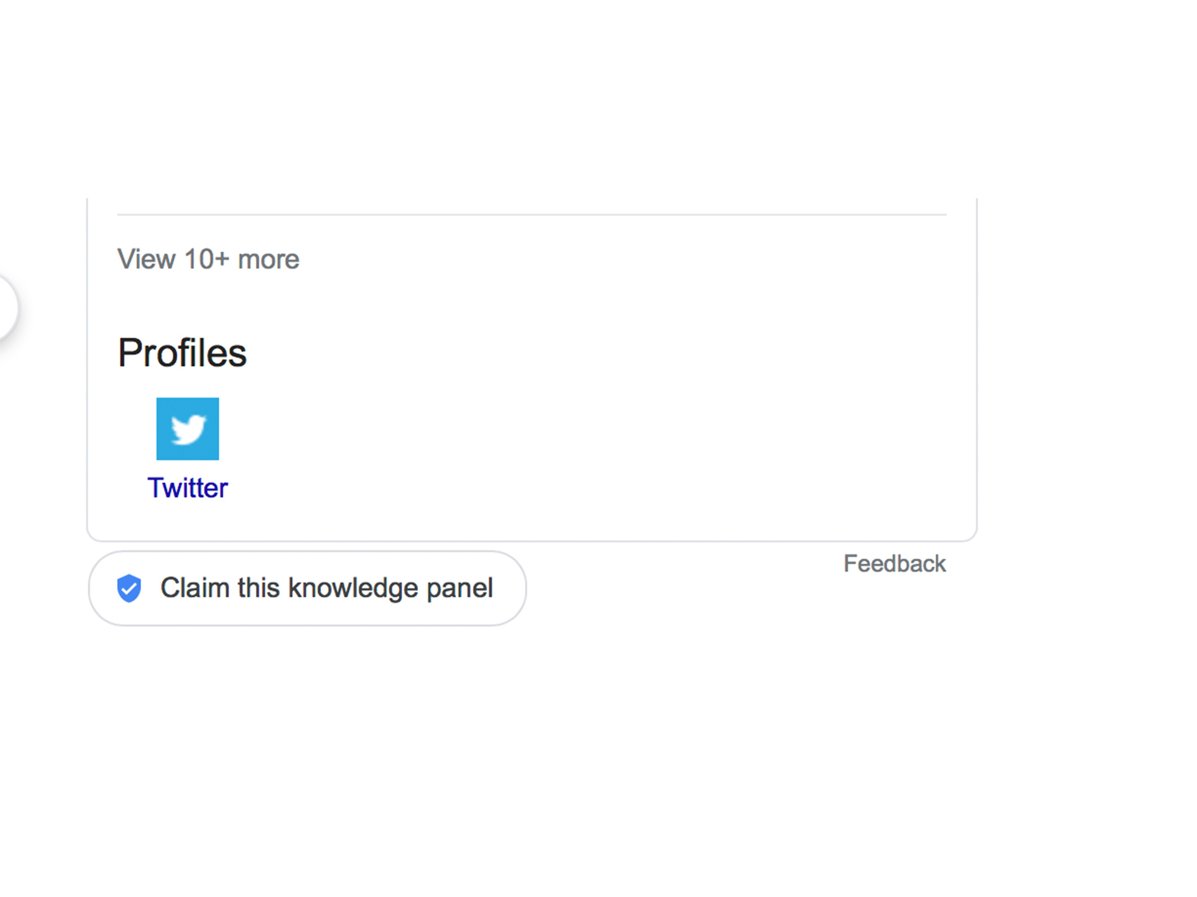Follow the Twitter text link
Image resolution: width=1197 pixels, height=897 pixels.
[x=187, y=488]
